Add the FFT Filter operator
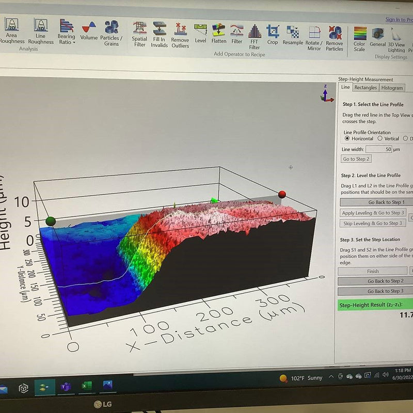The height and width of the screenshot is (413, 413). (x=255, y=37)
